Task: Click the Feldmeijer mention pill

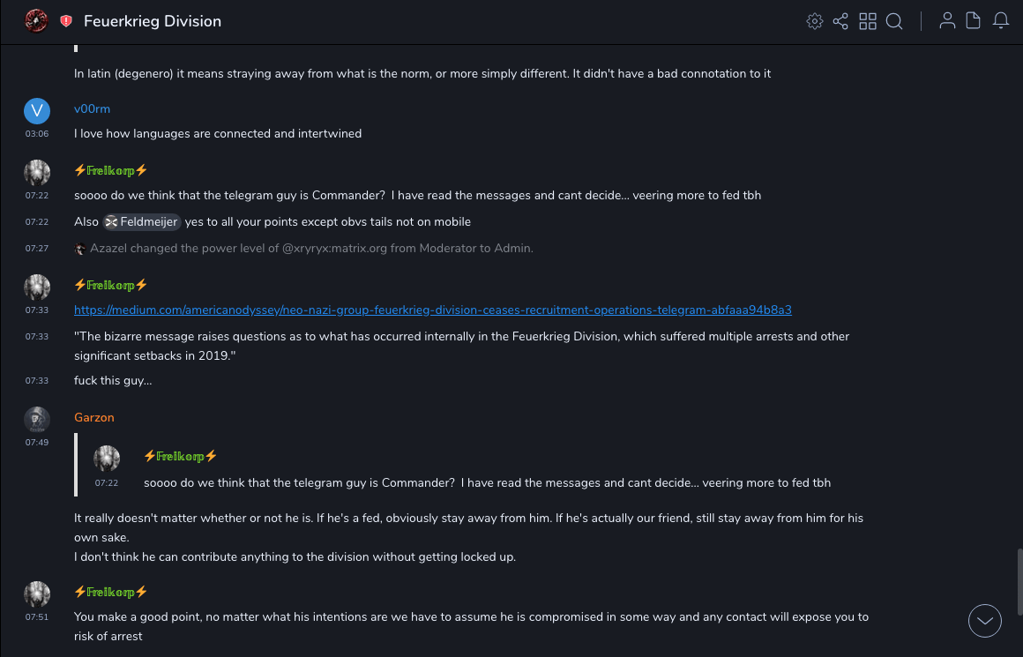Action: pyautogui.click(x=142, y=222)
